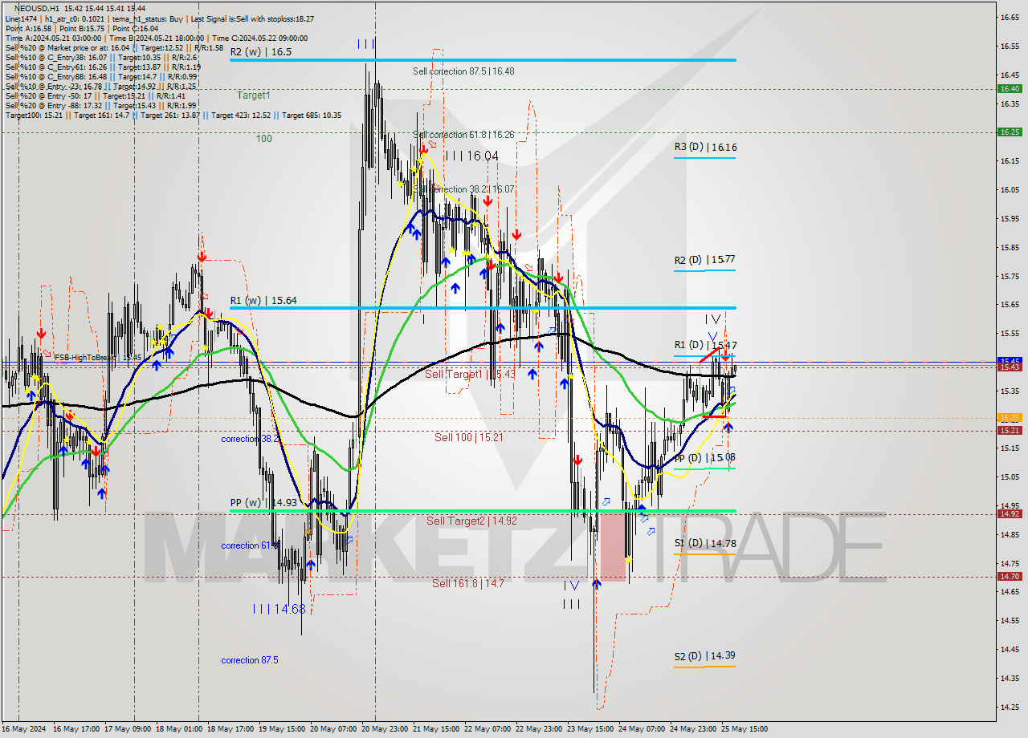
Task: Click the 'S2 (D) | 14.39' support label
Action: click(x=705, y=655)
